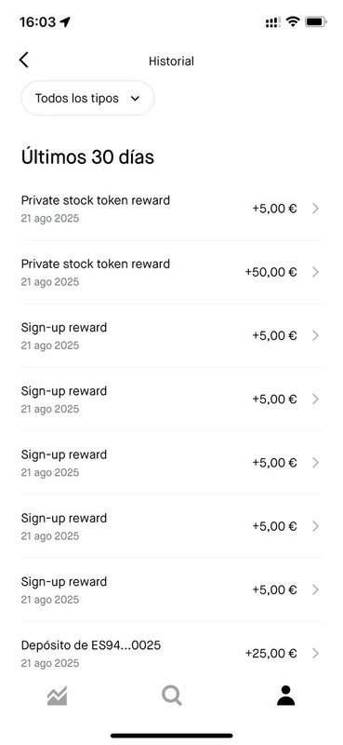The height and width of the screenshot is (745, 343).
Task: Tap the battery status icon
Action: point(315,21)
